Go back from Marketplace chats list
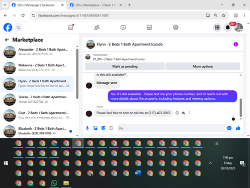 pos(7,40)
